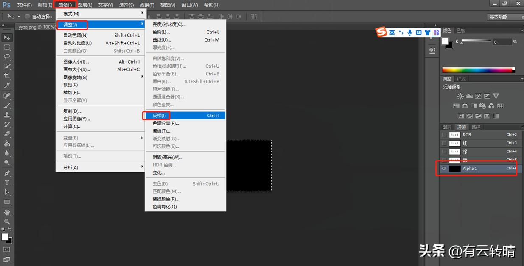The image size is (524, 266).
Task: Open the 滤镜 Filter menu
Action: coord(146,5)
